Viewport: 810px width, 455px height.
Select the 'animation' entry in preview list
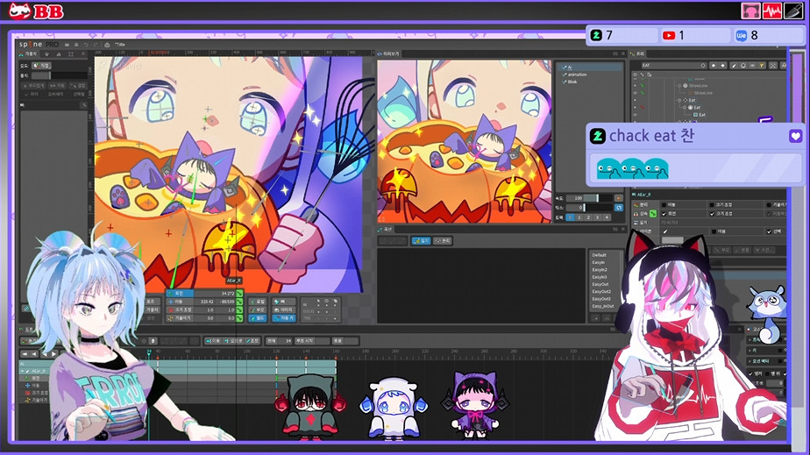577,75
